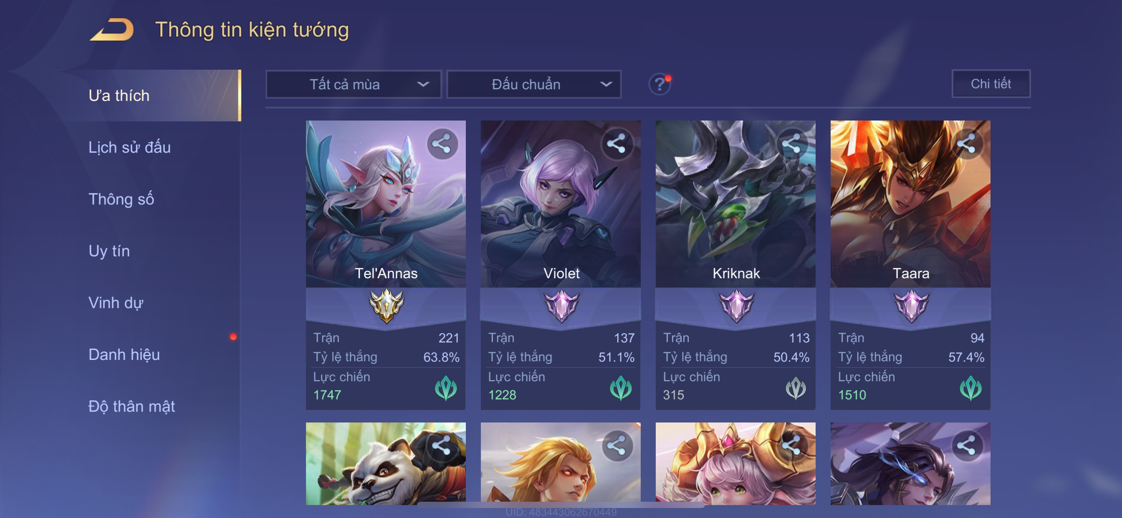Expand the 'Đấu chuẩn' match type dropdown
This screenshot has width=1122, height=518.
534,84
